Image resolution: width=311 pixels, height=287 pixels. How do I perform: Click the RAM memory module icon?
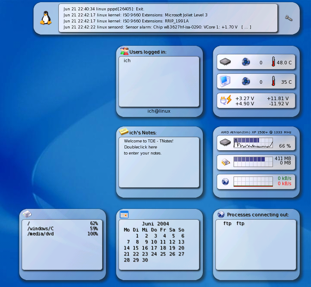point(225,162)
